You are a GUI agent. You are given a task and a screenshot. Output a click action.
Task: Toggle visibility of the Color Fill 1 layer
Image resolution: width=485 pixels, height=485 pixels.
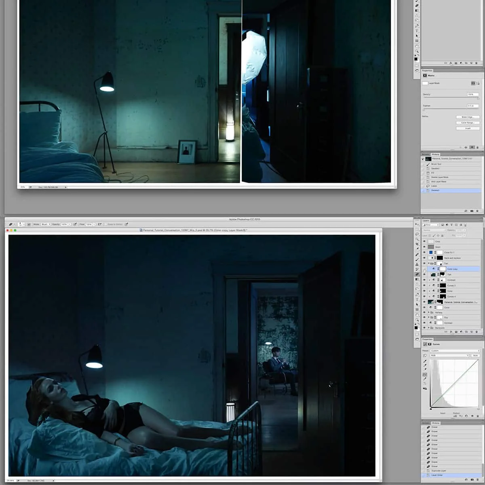(424, 253)
